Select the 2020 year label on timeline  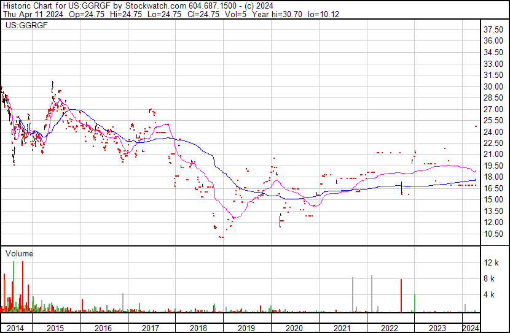point(295,328)
